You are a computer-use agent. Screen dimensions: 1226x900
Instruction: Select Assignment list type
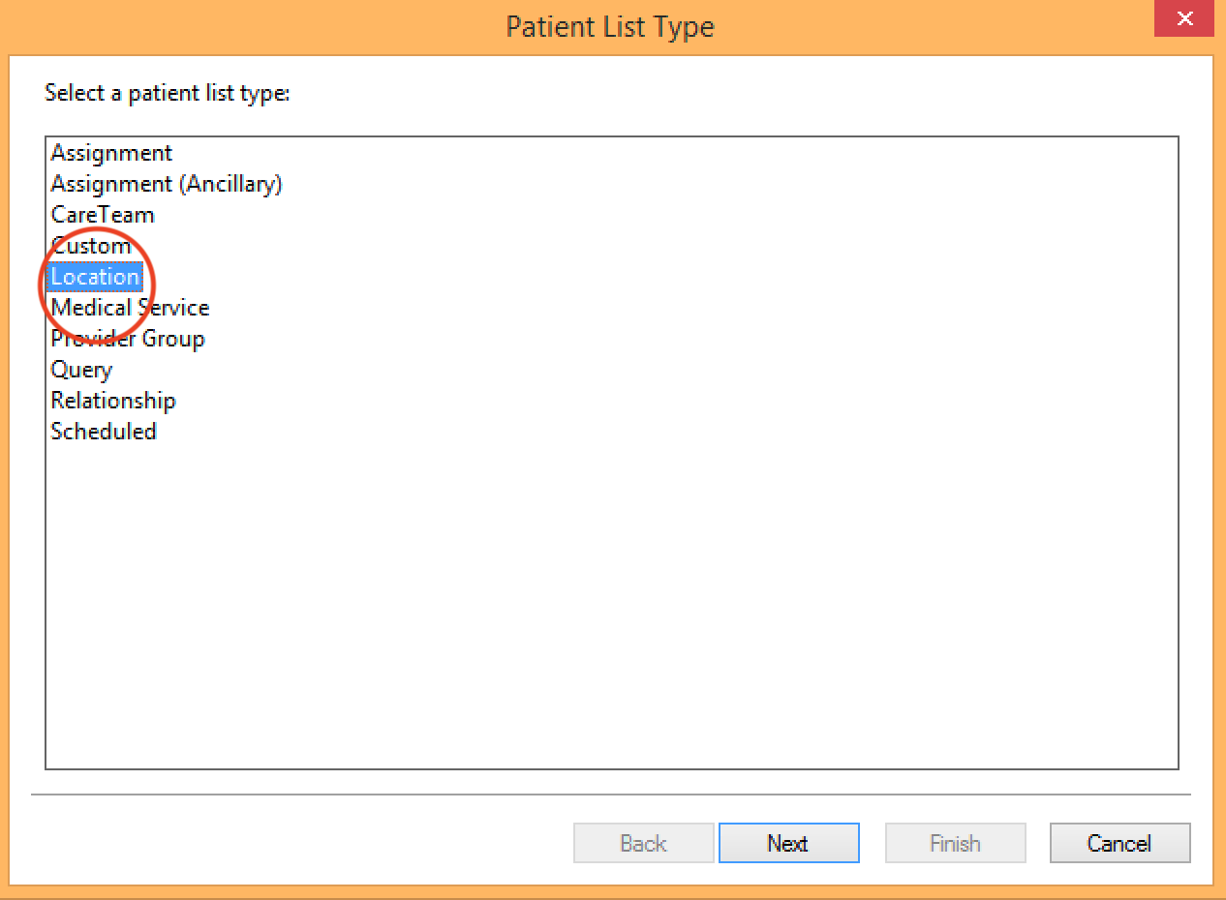coord(111,153)
